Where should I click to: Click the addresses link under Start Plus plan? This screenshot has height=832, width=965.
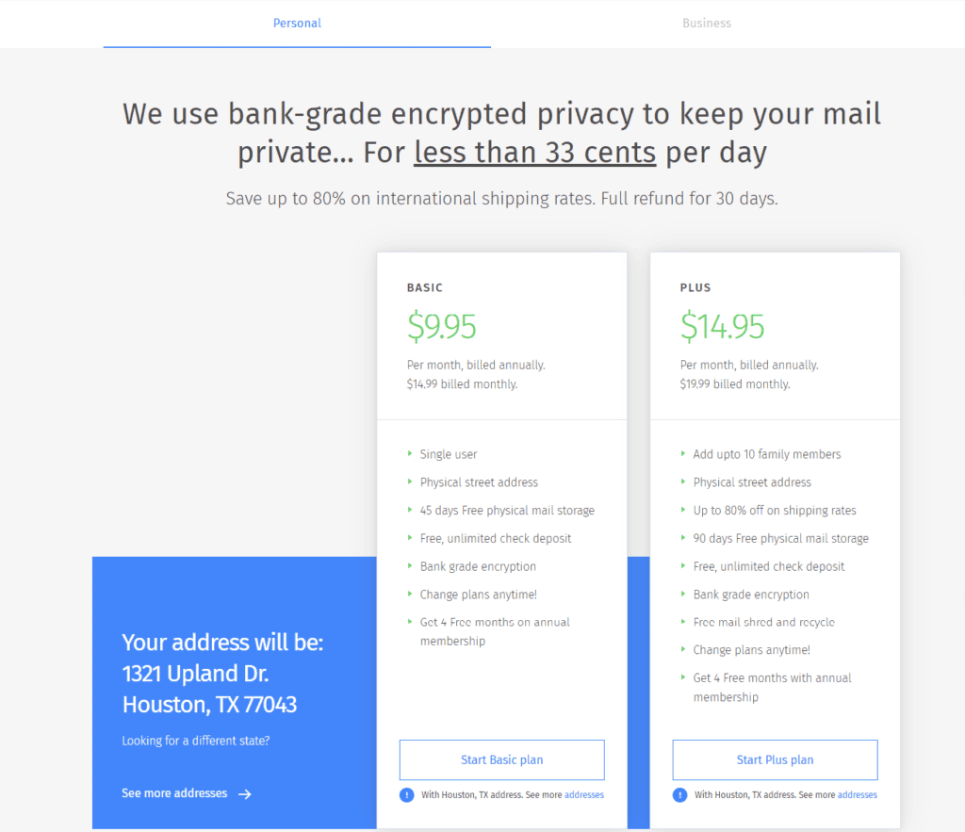[x=857, y=794]
